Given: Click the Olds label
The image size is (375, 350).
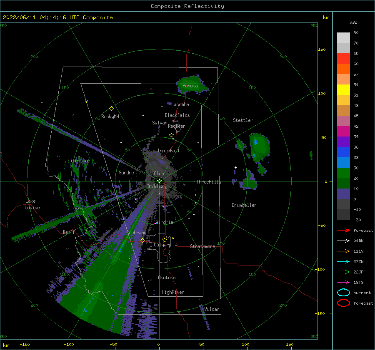Looking at the screenshot, I should (x=159, y=174).
